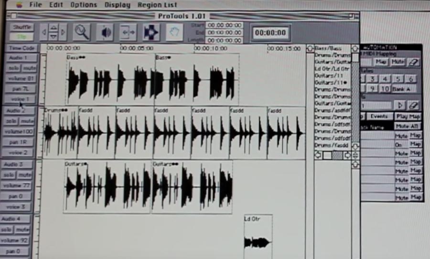This screenshot has height=259, width=430.
Task: Enable Slip edit mode
Action: [21, 36]
